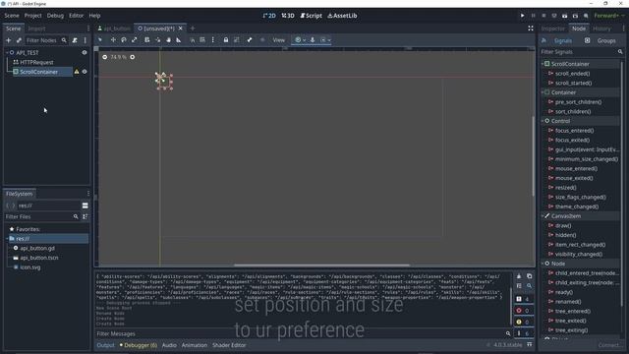Image resolution: width=629 pixels, height=354 pixels.
Task: Switch to the History tab
Action: pos(601,29)
